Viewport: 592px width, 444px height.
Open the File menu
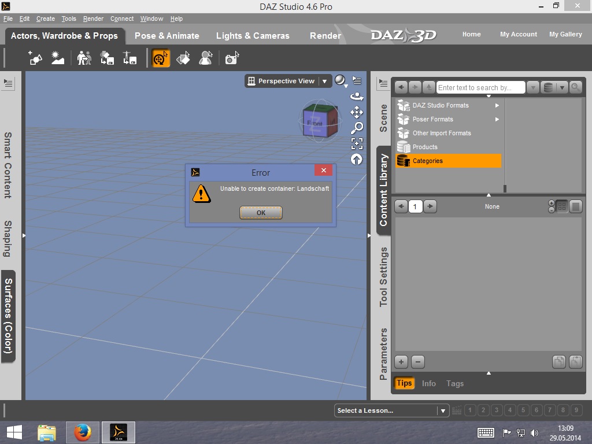click(x=8, y=18)
